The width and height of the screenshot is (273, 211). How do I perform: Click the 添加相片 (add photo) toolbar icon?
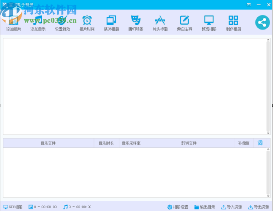[14, 20]
